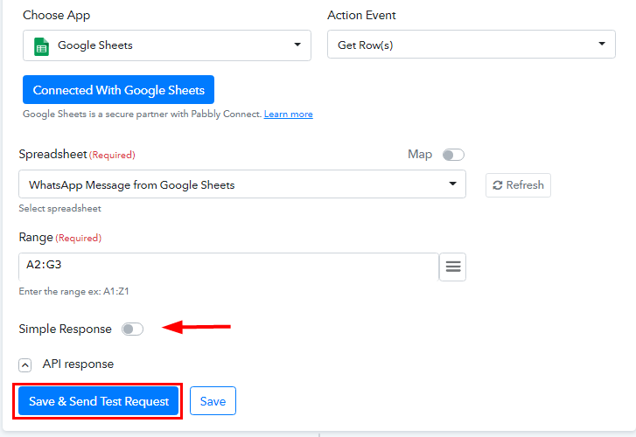Screen dimensions: 636x437
Task: Click the Save button
Action: click(x=213, y=401)
